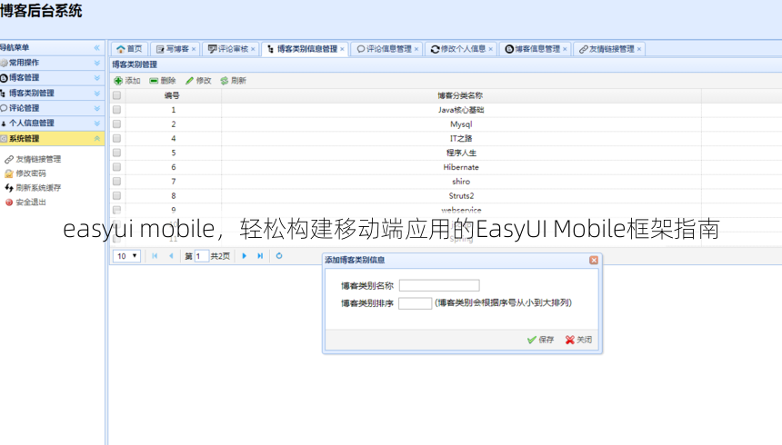Expand the 博客类别管理 accordion section

pyautogui.click(x=96, y=94)
